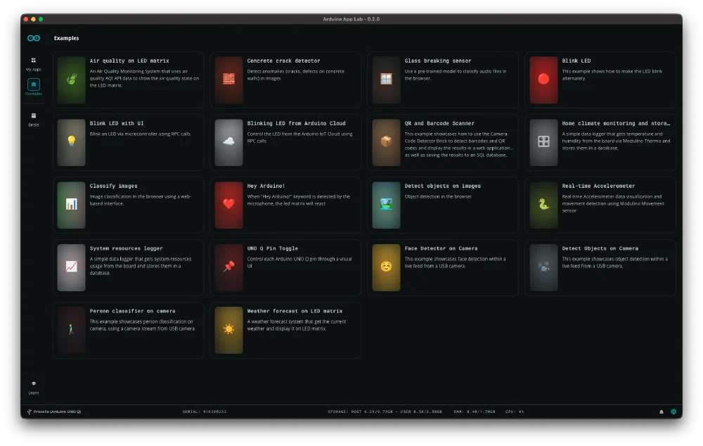Open Air quality on LED matrix example

[129, 80]
